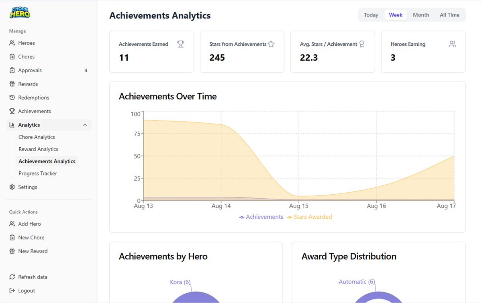Click Refresh data button

click(x=48, y=277)
